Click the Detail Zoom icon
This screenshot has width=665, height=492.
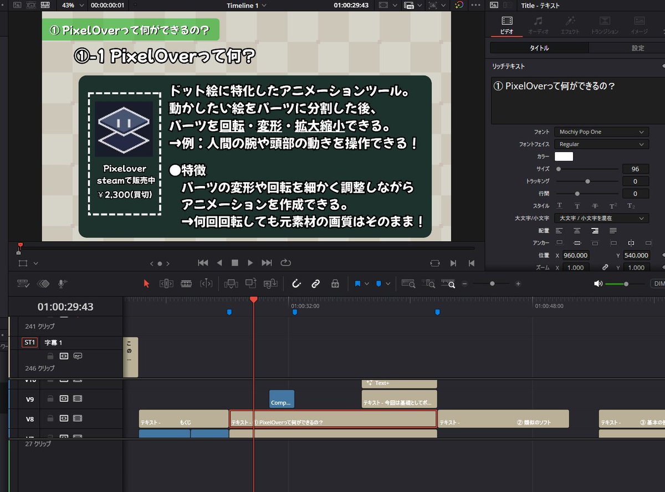[429, 283]
